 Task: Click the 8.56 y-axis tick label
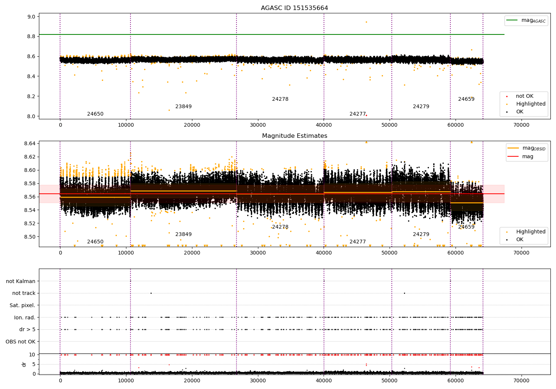[30, 197]
